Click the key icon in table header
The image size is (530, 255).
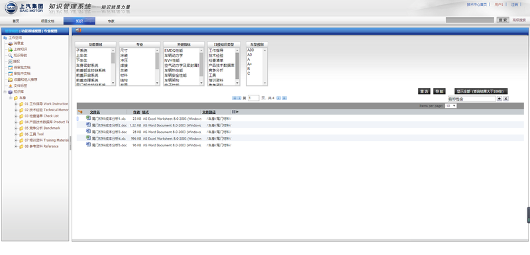(x=80, y=112)
